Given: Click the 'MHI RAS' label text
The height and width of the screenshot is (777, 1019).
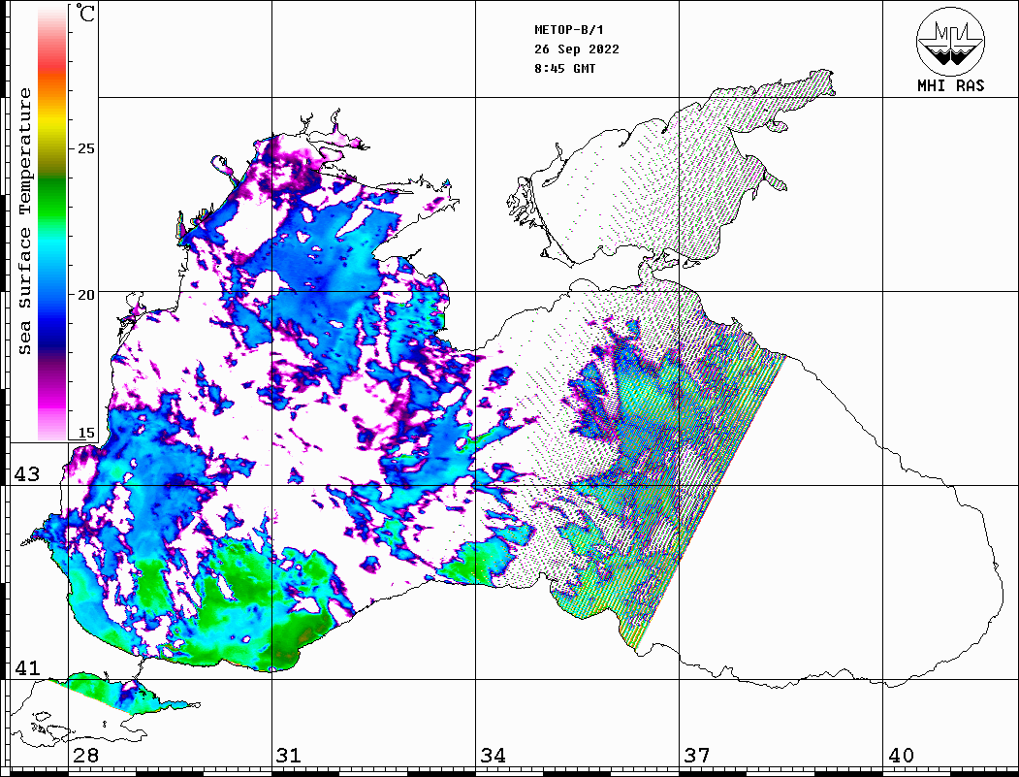Looking at the screenshot, I should coord(951,85).
